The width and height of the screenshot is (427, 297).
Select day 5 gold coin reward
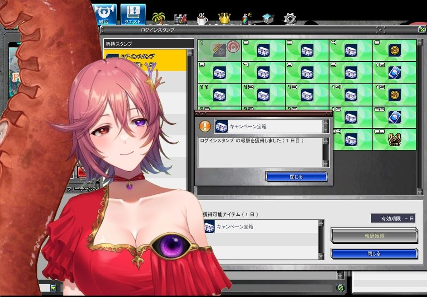tap(395, 50)
